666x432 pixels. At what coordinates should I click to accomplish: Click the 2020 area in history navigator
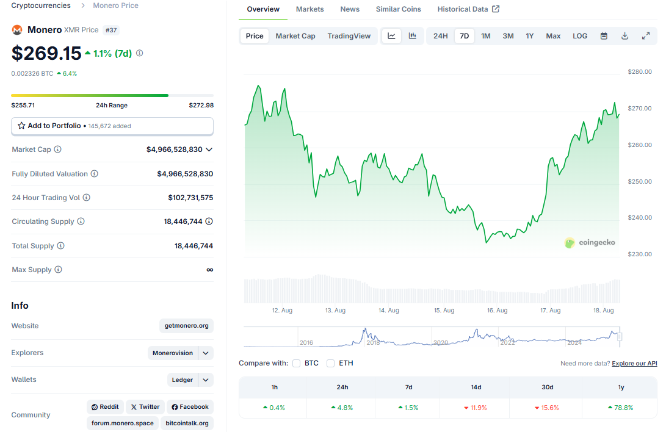pos(441,342)
